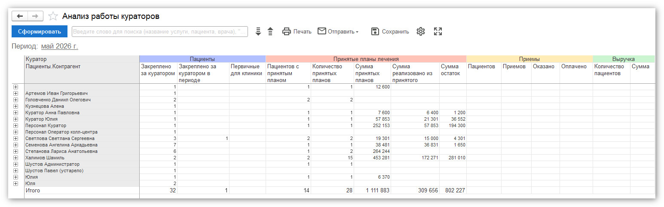Screen dimensions: 664x207
Task: Expand the Головченко Даниил Олегович row
Action: [x=16, y=100]
